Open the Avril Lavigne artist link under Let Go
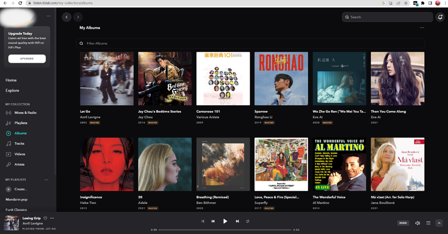Viewport: 448px width, 234px height. 90,117
